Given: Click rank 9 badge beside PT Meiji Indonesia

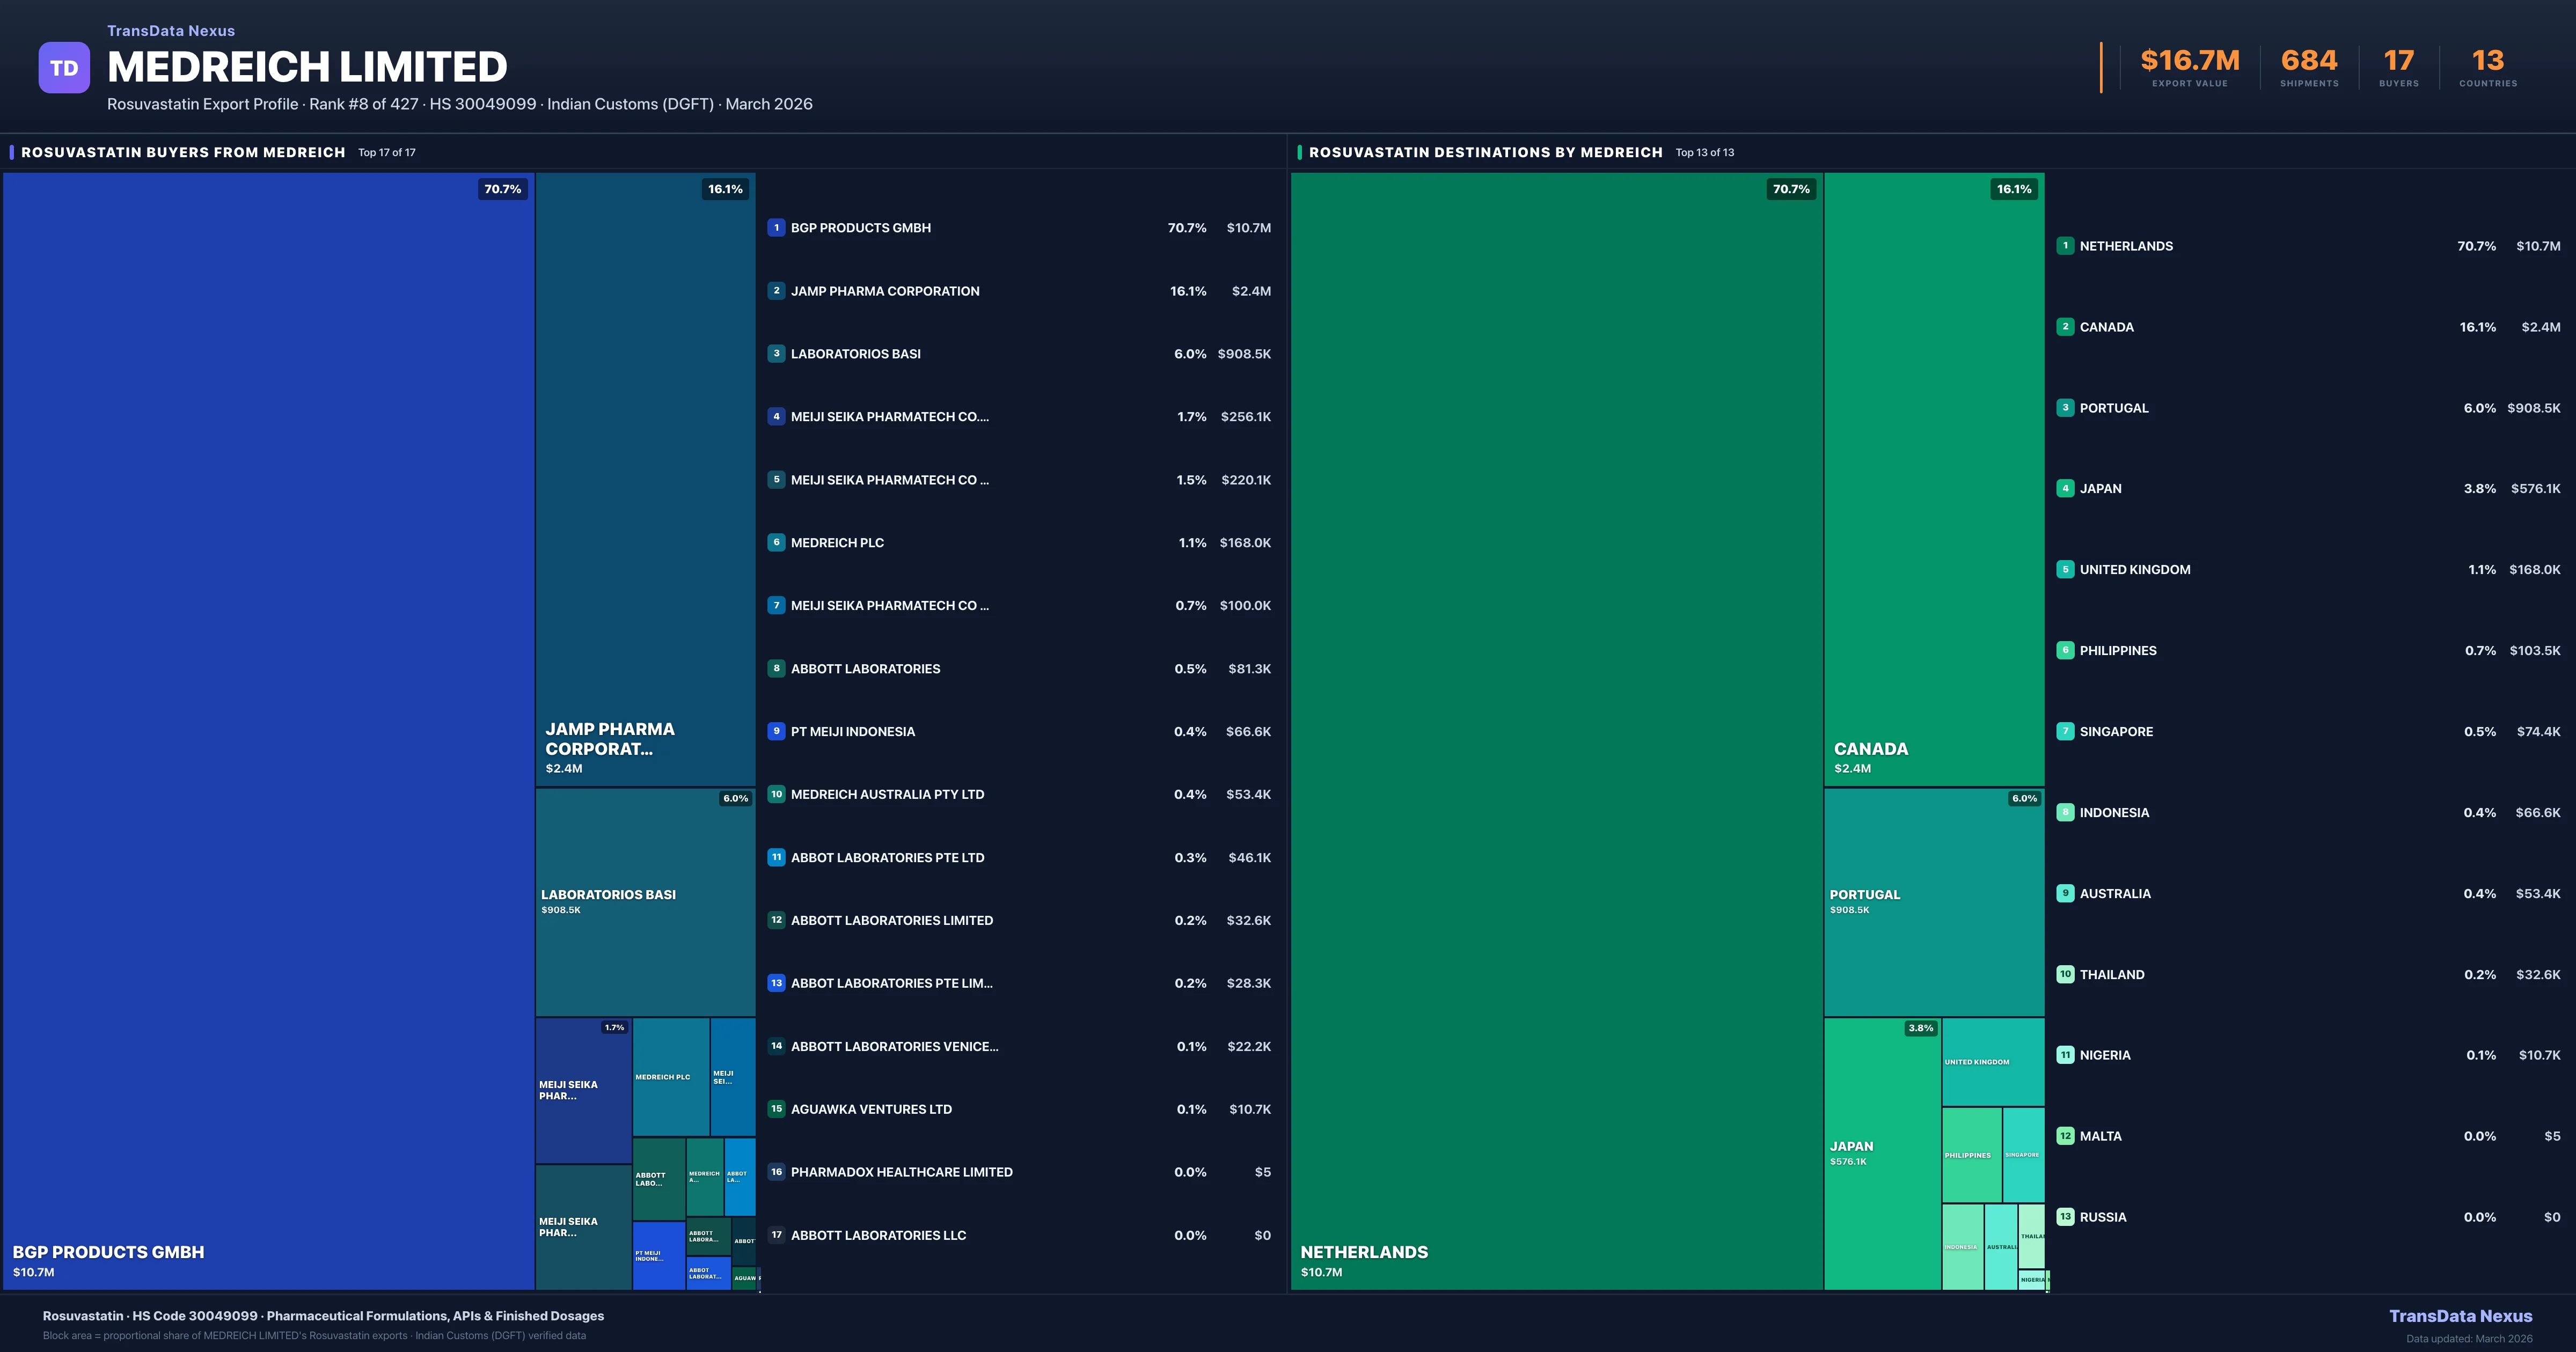Looking at the screenshot, I should (776, 731).
